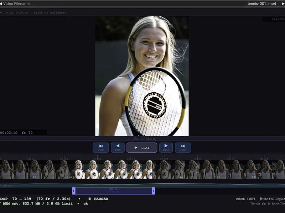This screenshot has width=285, height=213.
Task: Jump forward with the right JUMP button
Action: tap(183, 148)
